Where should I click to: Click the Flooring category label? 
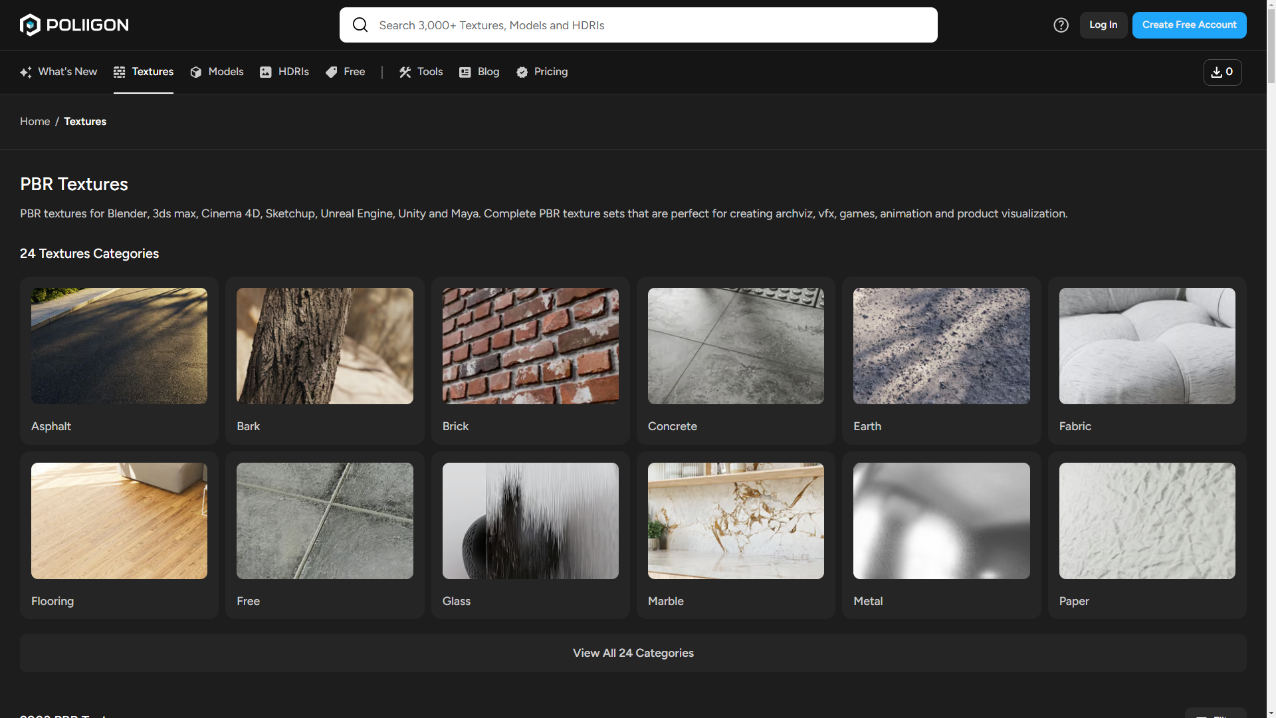tap(53, 601)
